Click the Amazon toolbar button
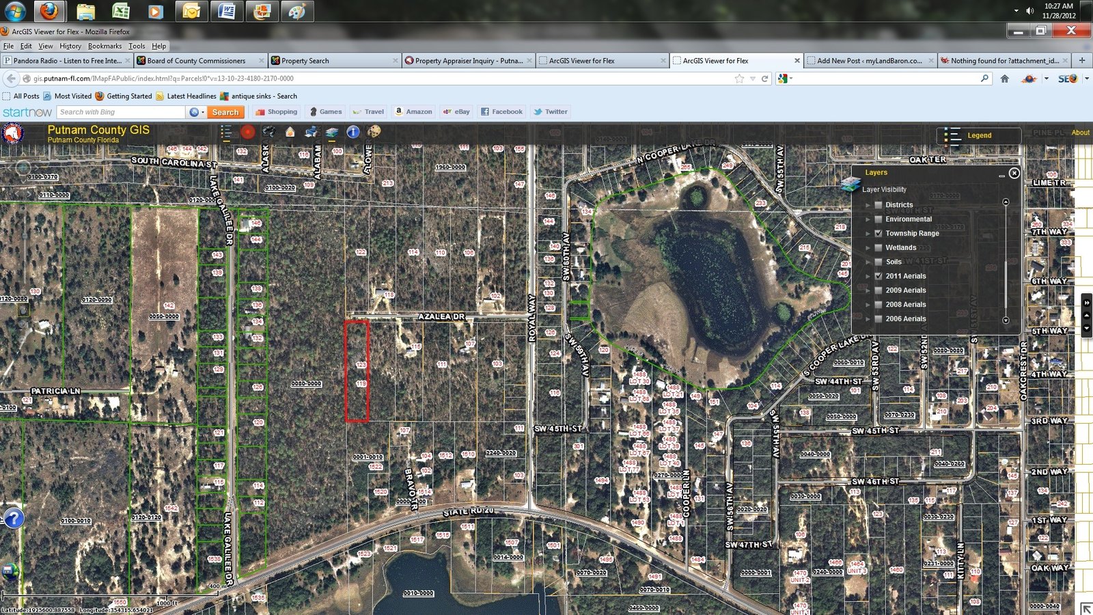 [x=413, y=112]
